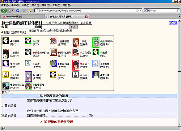This screenshot has height=131, width=181.
Task: Click the 返回 link
Action: click(173, 23)
